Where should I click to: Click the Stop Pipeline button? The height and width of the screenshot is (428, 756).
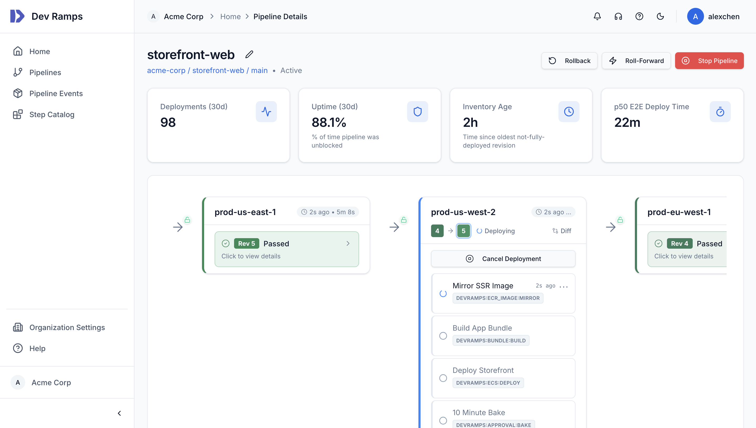709,61
